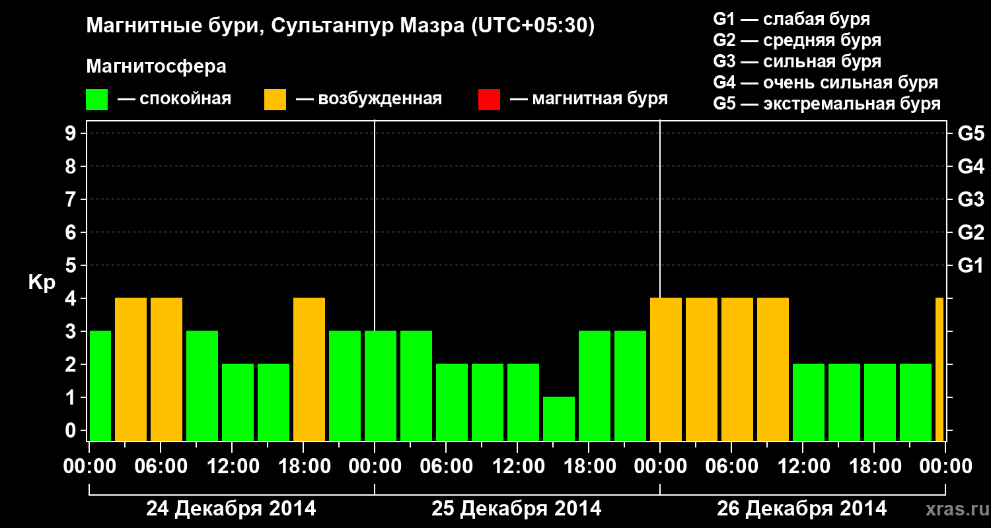Click the last green Kp 3 bar before 26 December
The image size is (991, 528).
click(x=630, y=385)
